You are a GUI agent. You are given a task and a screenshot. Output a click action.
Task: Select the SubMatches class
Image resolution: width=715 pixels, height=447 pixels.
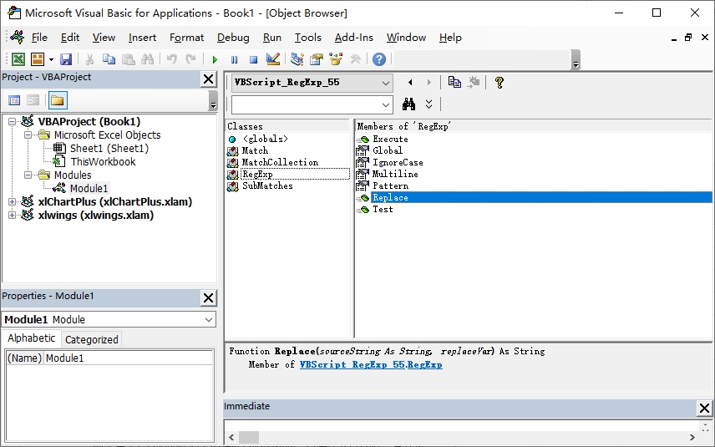[x=267, y=186]
